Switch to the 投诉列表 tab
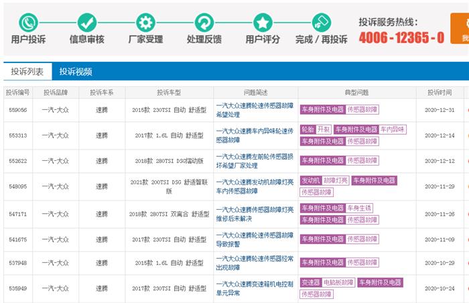Screen dimensions: 469x303 [x=27, y=72]
